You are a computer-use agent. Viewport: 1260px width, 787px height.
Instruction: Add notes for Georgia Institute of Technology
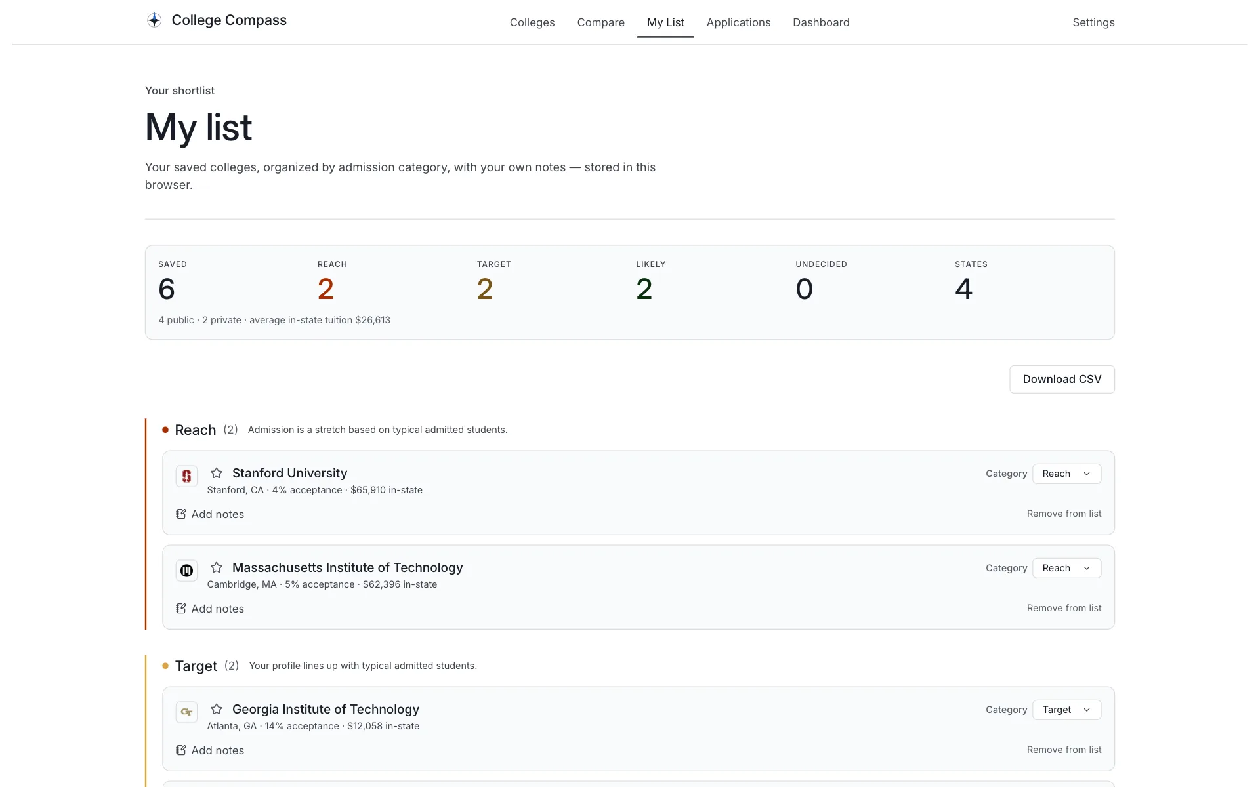coord(210,750)
